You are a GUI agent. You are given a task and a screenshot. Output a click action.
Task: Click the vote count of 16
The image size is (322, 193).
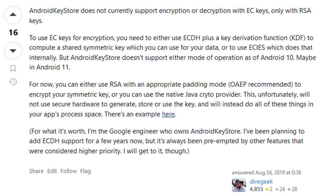[13, 33]
